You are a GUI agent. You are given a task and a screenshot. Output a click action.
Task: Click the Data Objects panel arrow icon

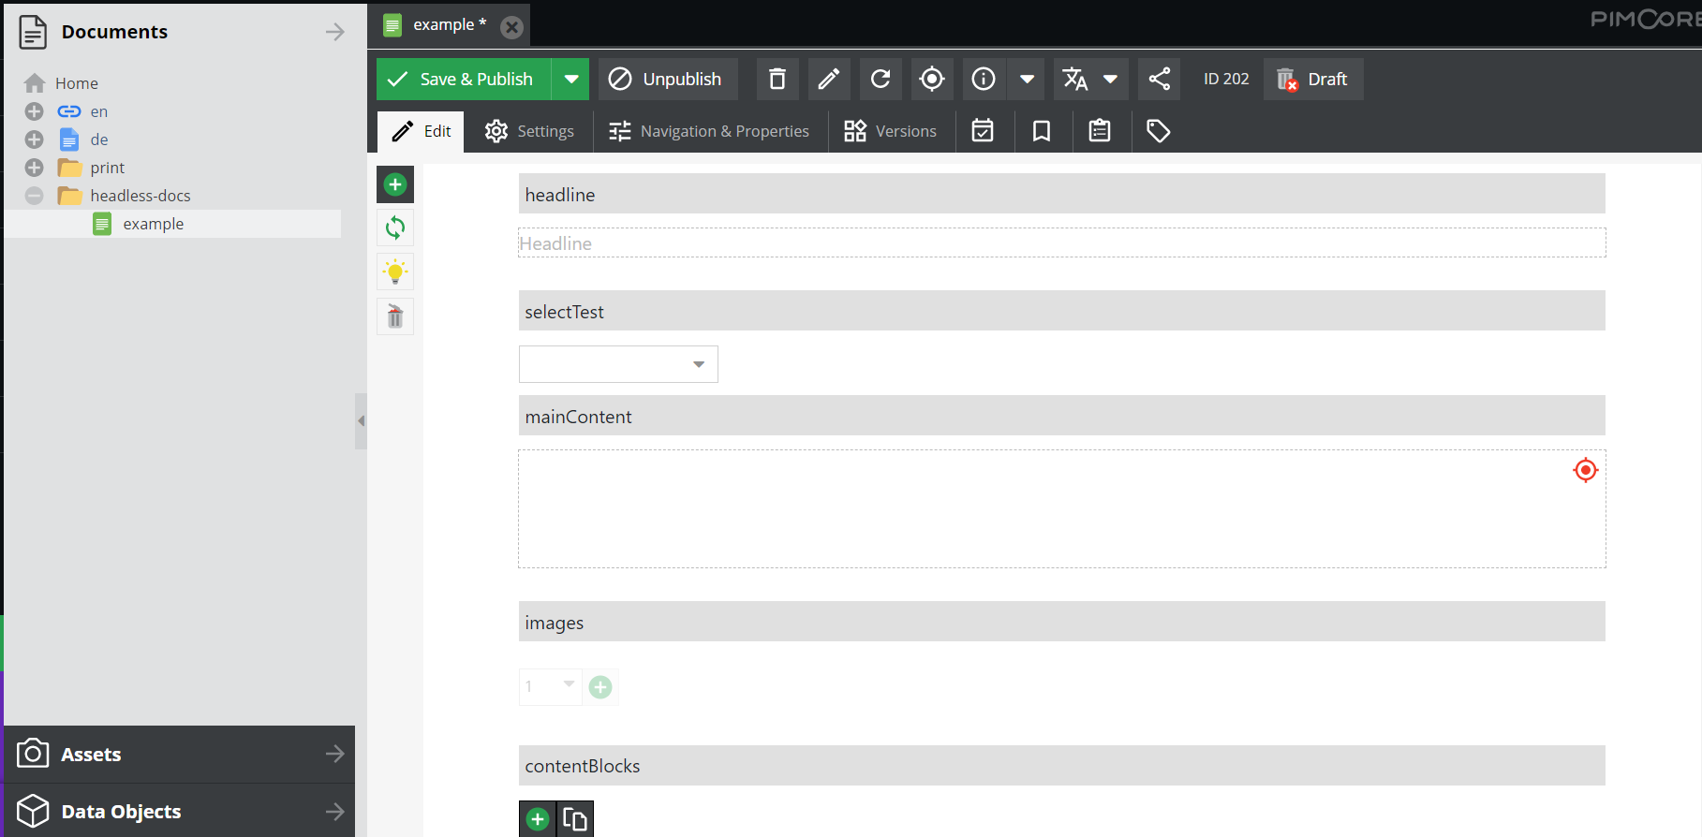point(334,812)
